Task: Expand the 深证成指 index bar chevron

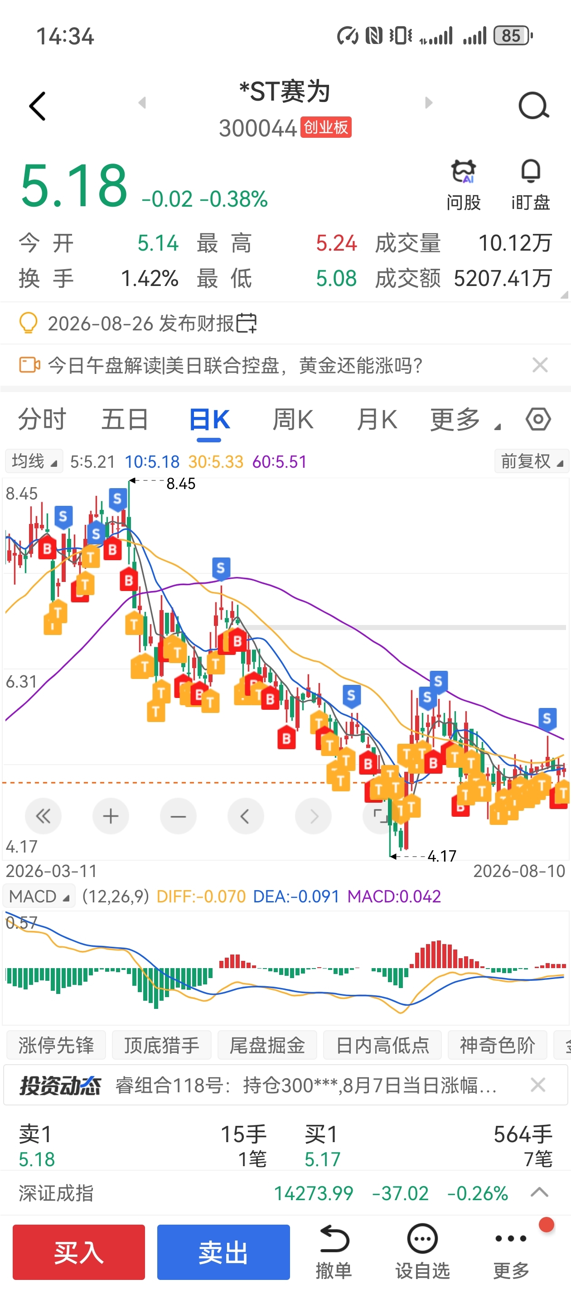Action: 539,1192
